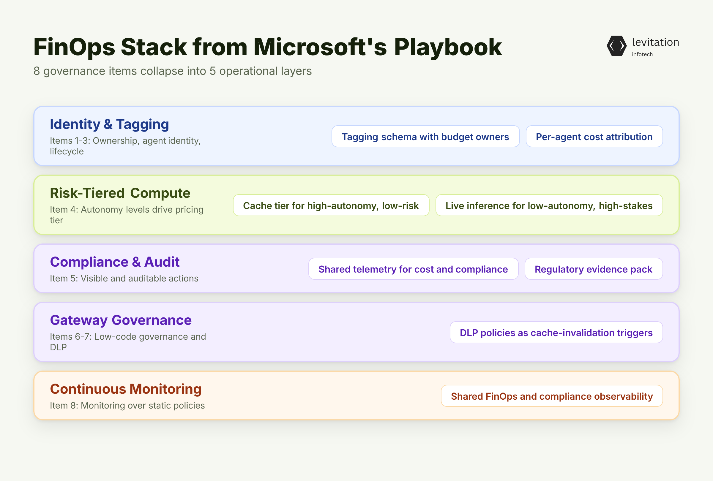Click the 'levitation' brand name text

pos(655,42)
